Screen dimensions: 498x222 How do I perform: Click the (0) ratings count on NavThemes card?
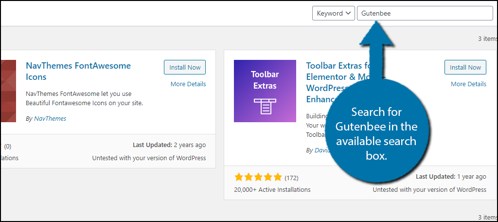click(x=8, y=146)
